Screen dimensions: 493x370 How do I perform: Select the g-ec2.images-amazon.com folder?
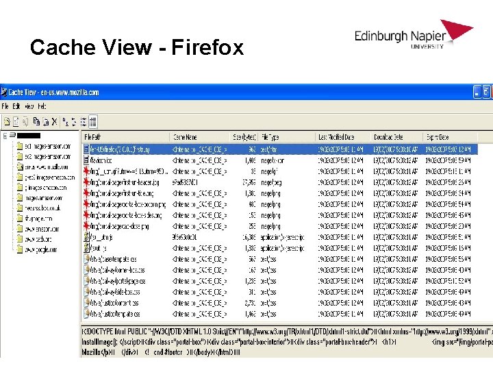click(46, 177)
